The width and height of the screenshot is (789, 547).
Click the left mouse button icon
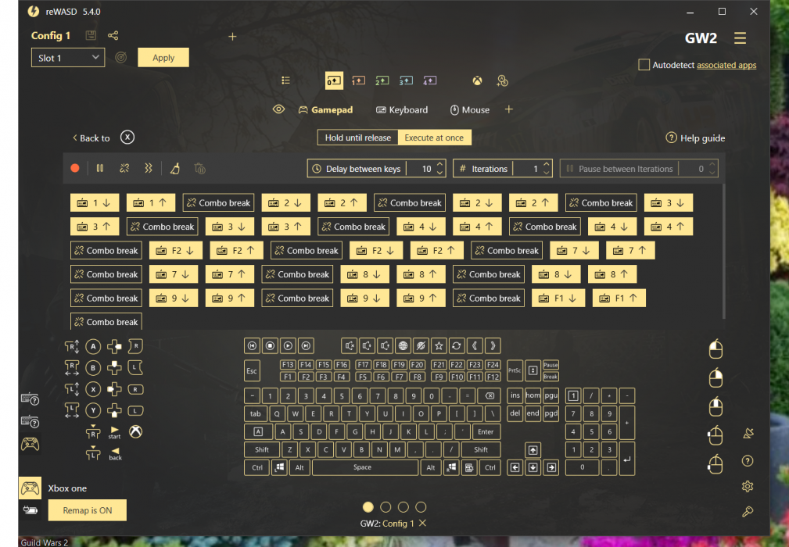(x=715, y=349)
